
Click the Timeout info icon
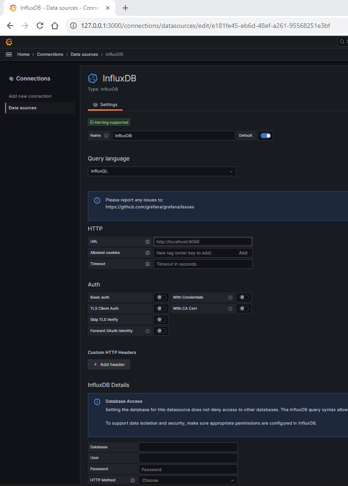(148, 264)
